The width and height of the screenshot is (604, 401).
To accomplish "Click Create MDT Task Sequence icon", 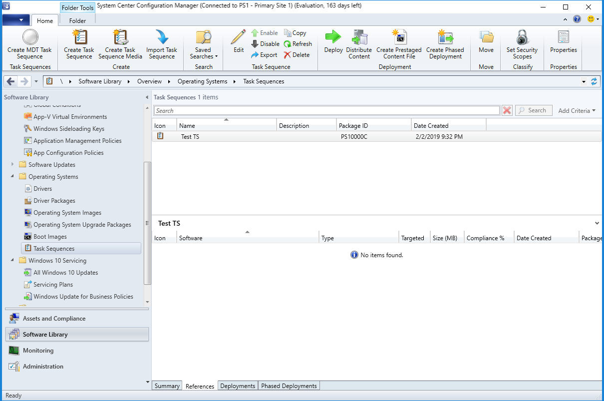I will point(30,37).
